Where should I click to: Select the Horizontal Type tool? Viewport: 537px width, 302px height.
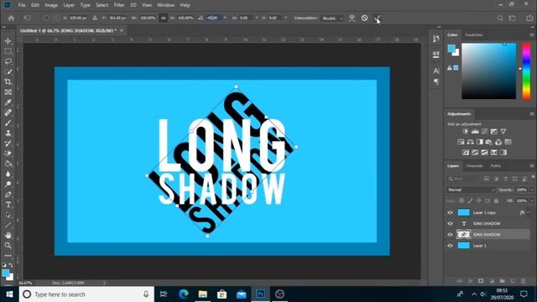[8, 205]
